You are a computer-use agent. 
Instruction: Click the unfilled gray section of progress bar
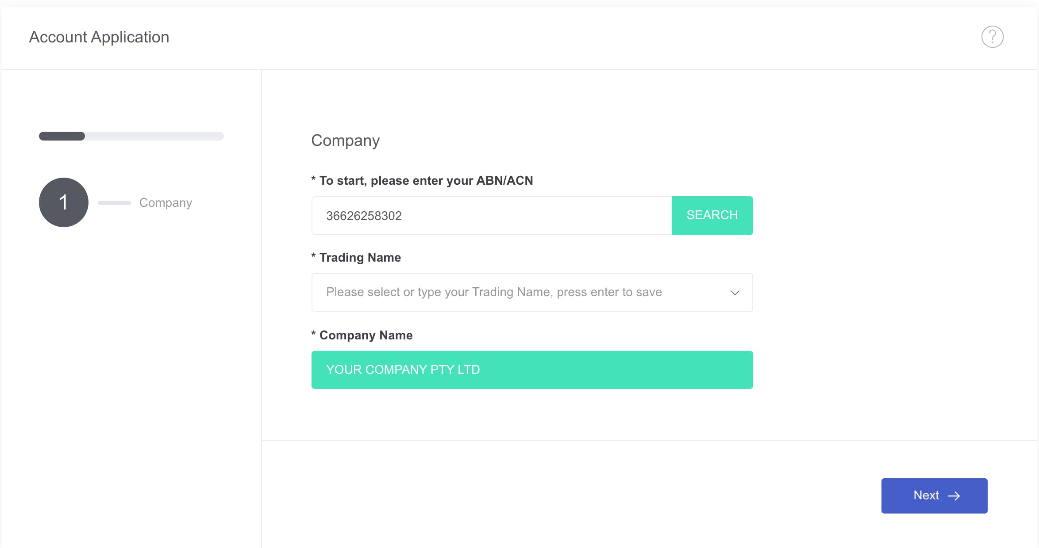point(154,136)
